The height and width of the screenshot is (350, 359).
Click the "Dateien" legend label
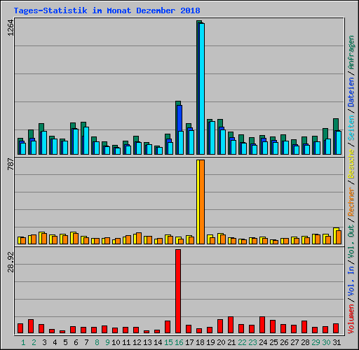[x=351, y=92]
